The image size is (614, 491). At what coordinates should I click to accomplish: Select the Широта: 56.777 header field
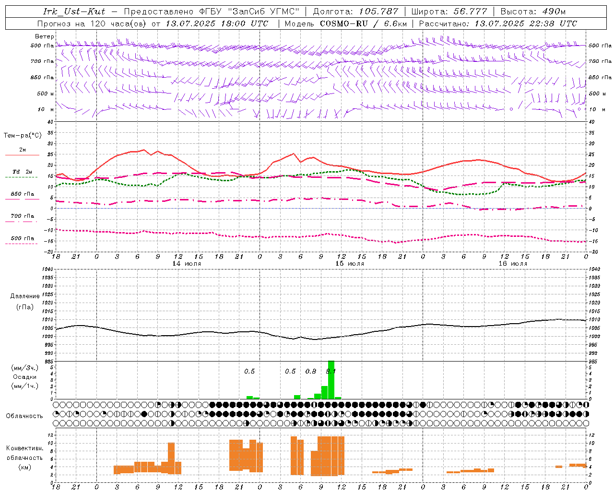tap(449, 12)
